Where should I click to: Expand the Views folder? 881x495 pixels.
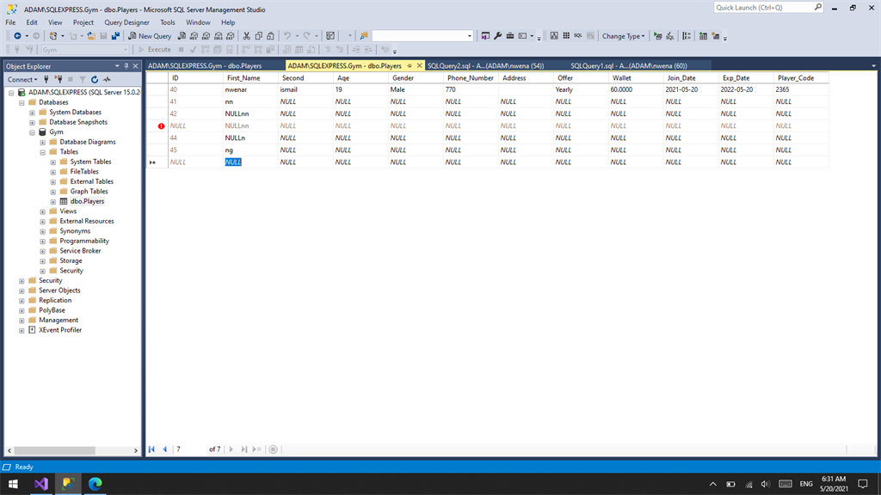coord(43,211)
